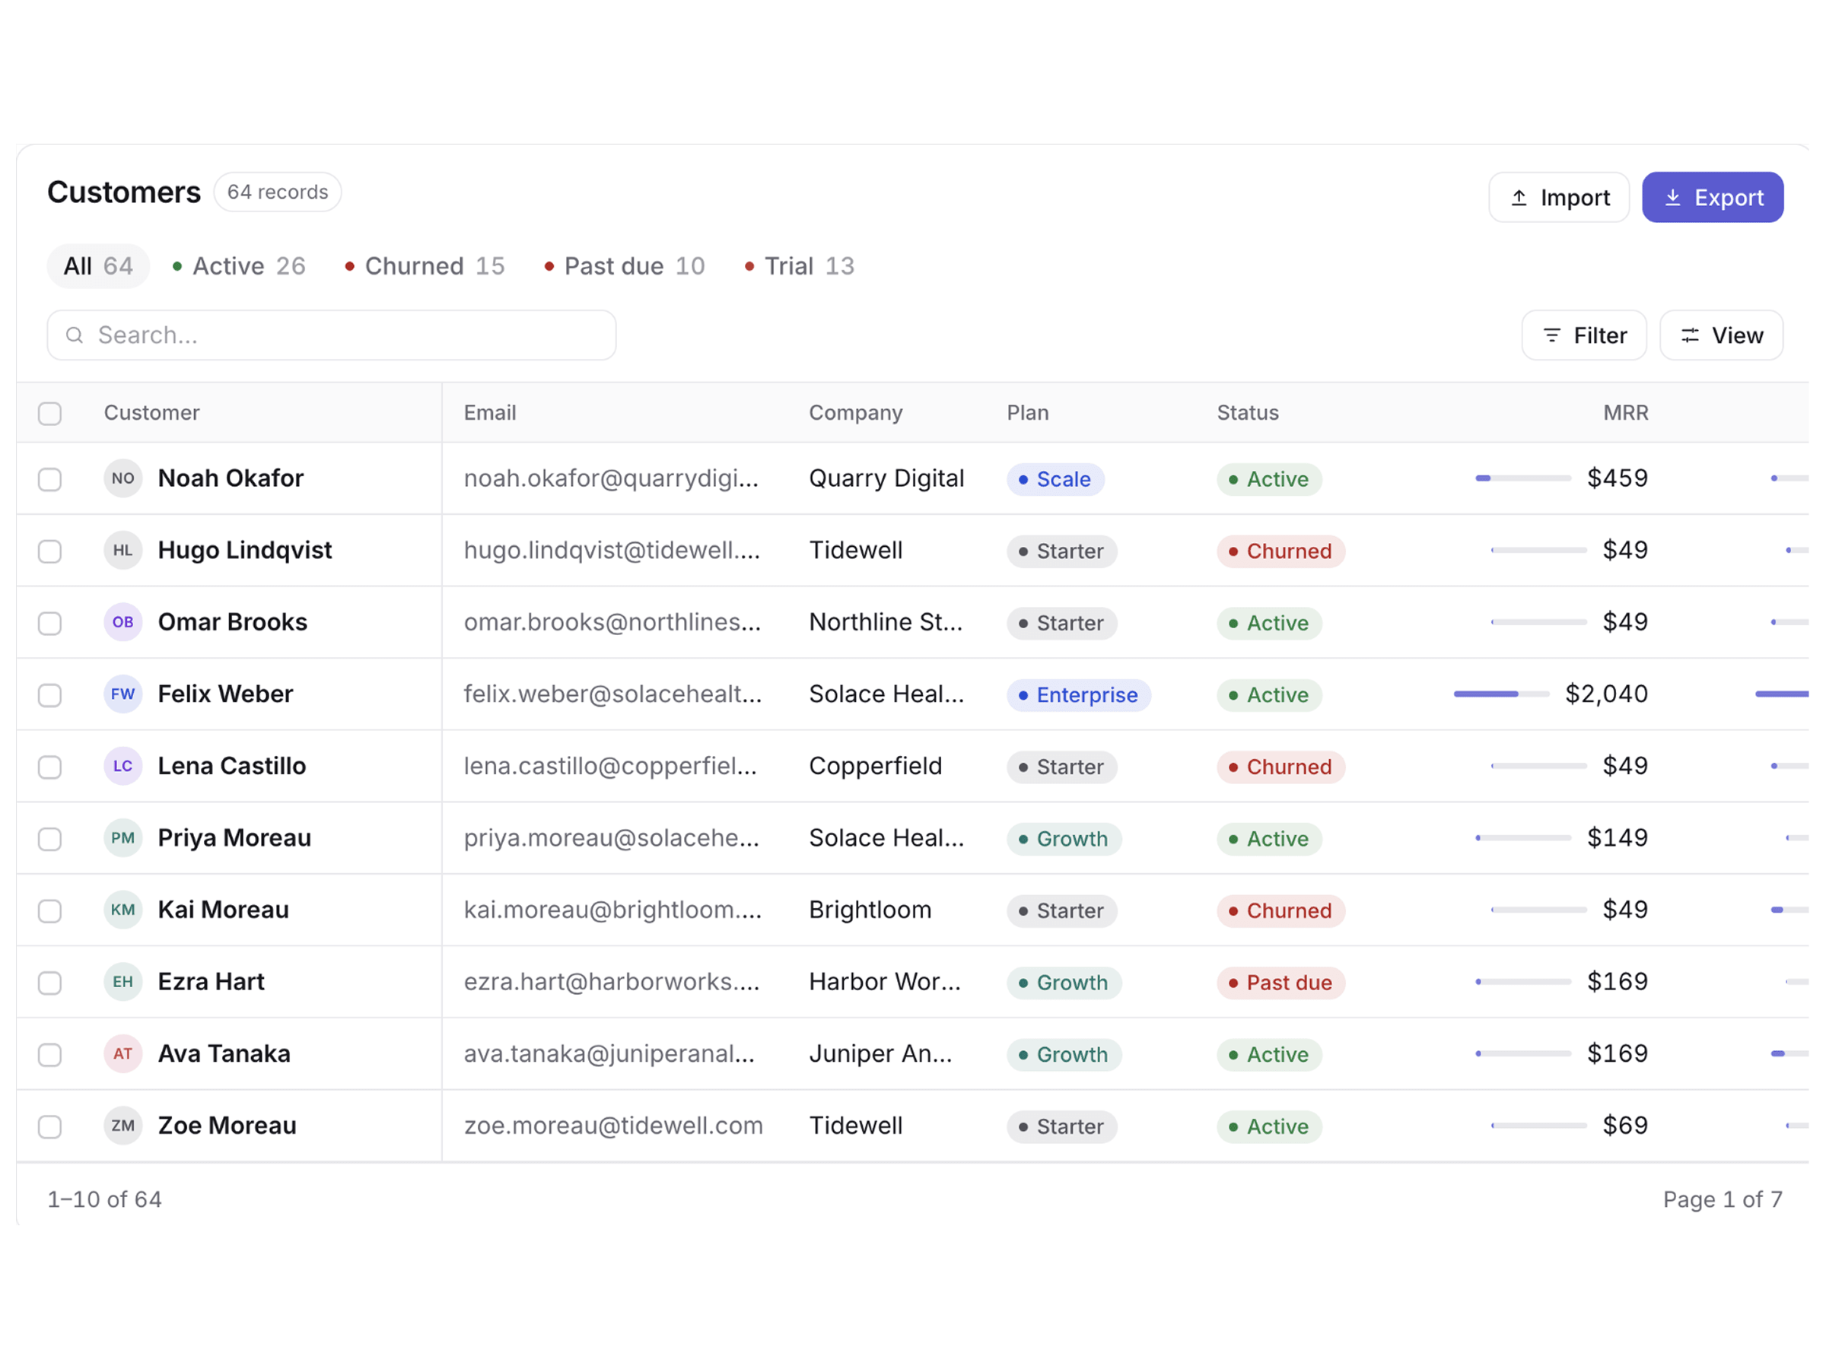Click company Copperfield
Viewport: 1826px width, 1369px height.
pos(875,765)
